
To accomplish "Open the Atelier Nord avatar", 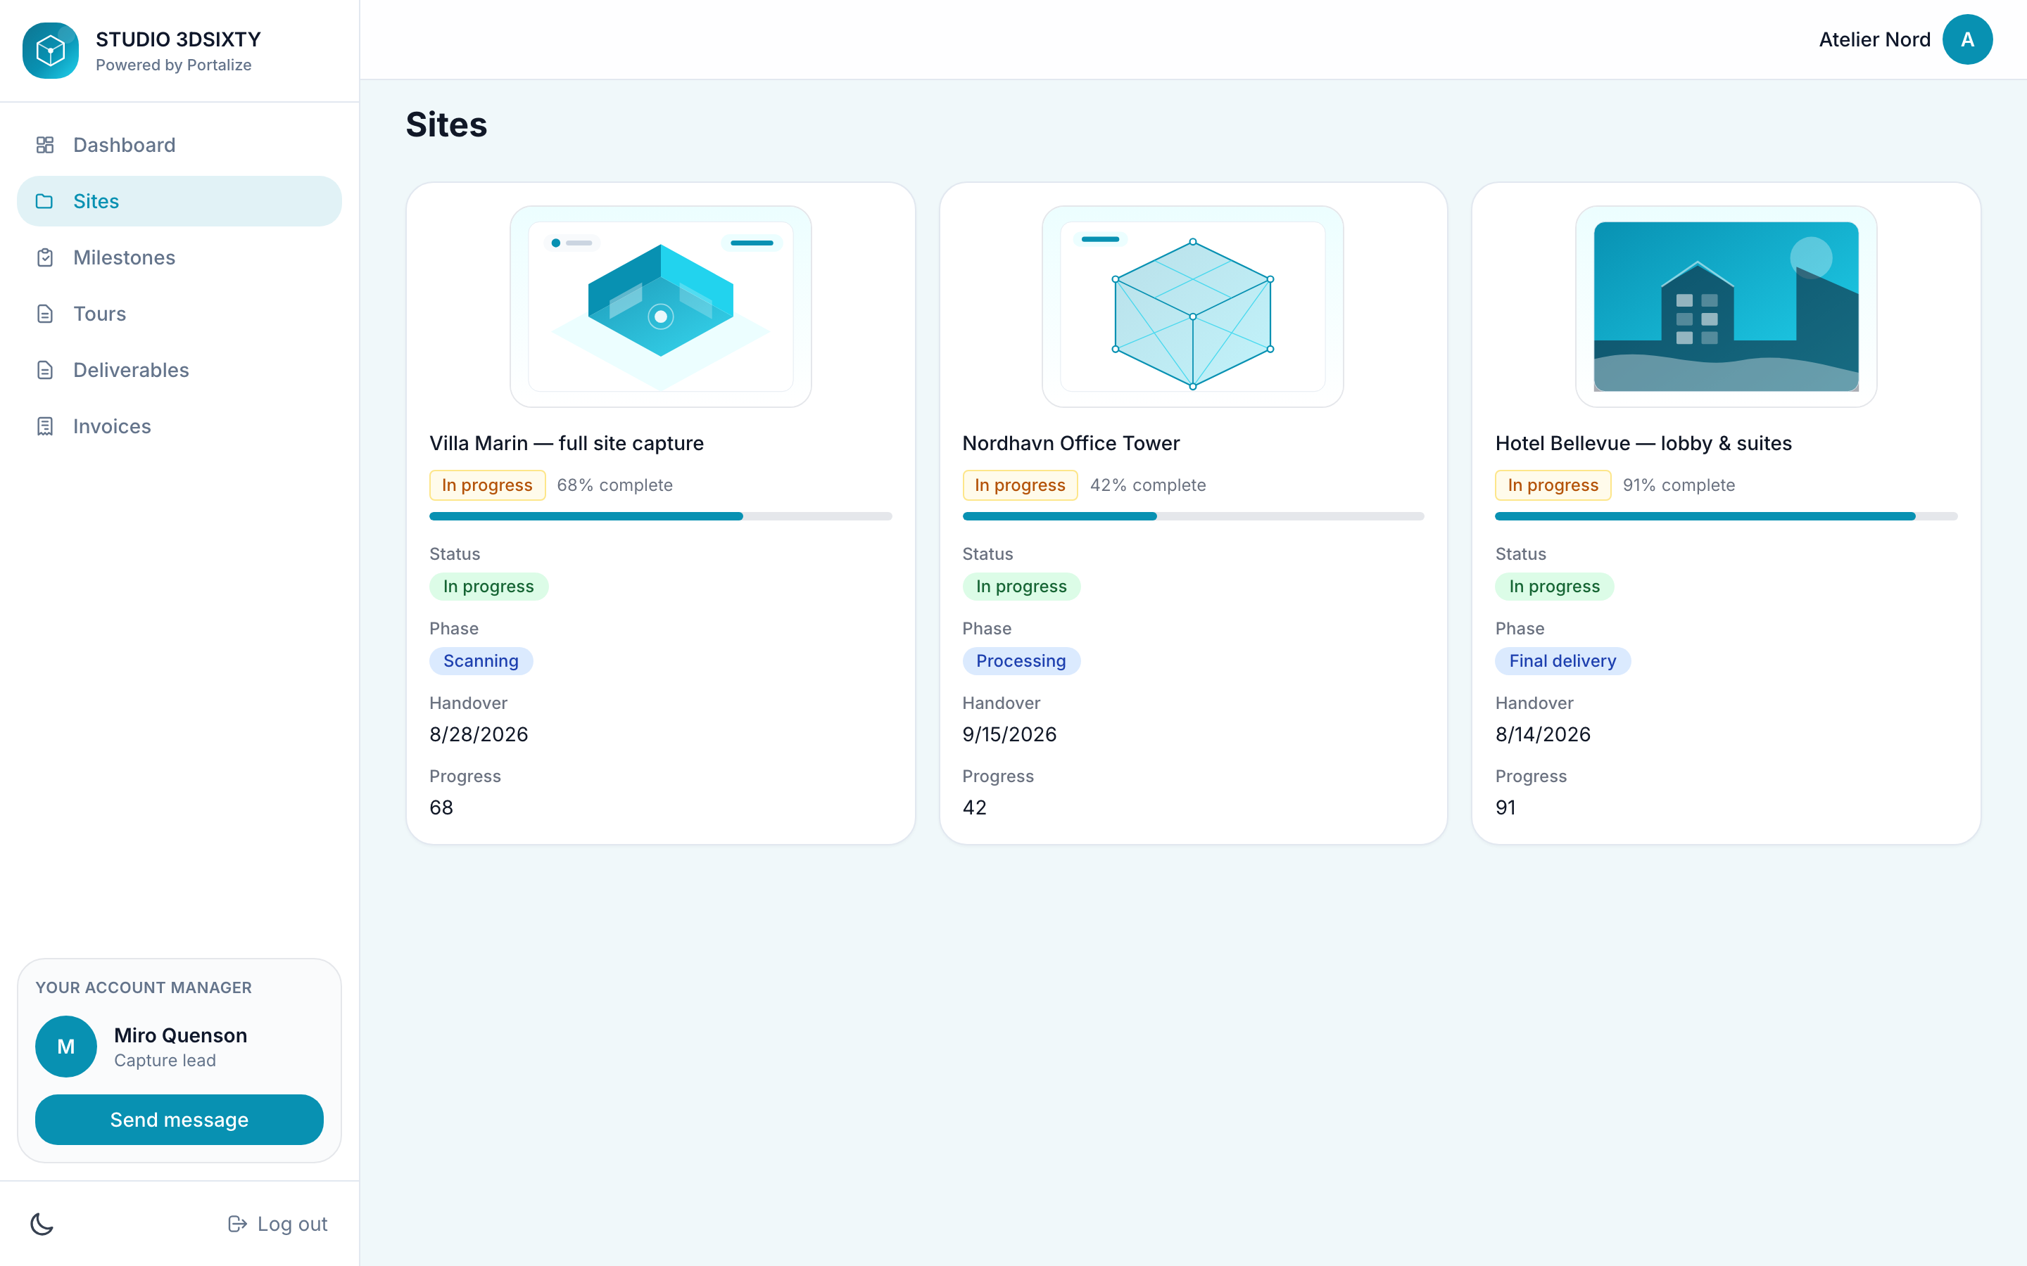I will pos(1966,39).
